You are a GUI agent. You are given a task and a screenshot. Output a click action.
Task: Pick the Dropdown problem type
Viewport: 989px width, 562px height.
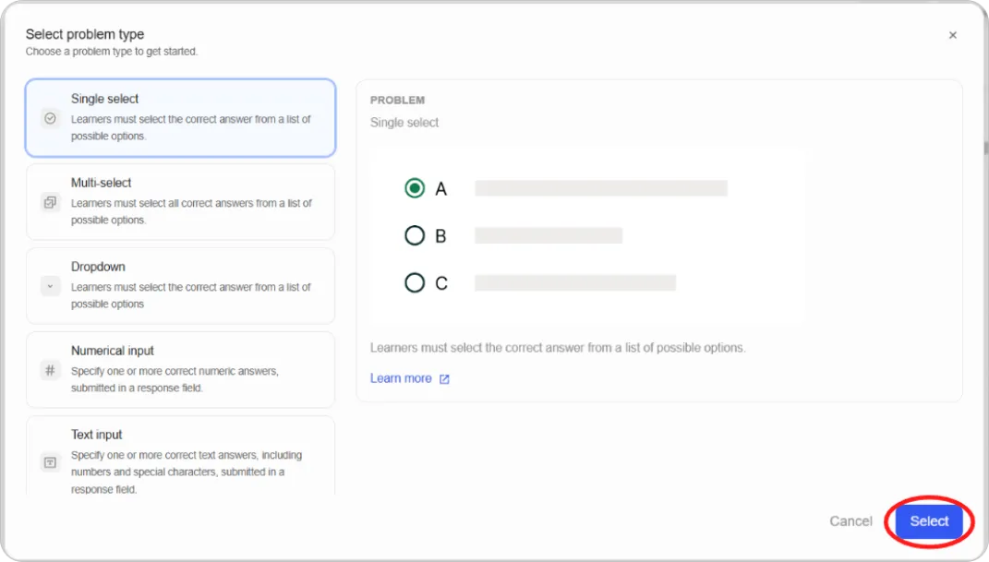point(180,285)
